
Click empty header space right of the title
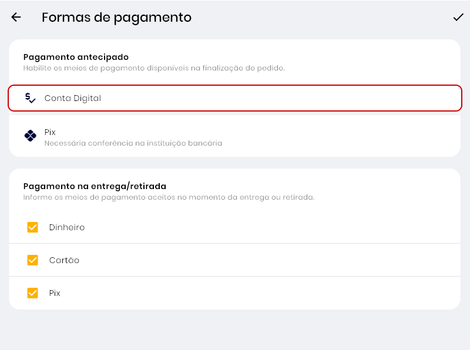(x=323, y=18)
